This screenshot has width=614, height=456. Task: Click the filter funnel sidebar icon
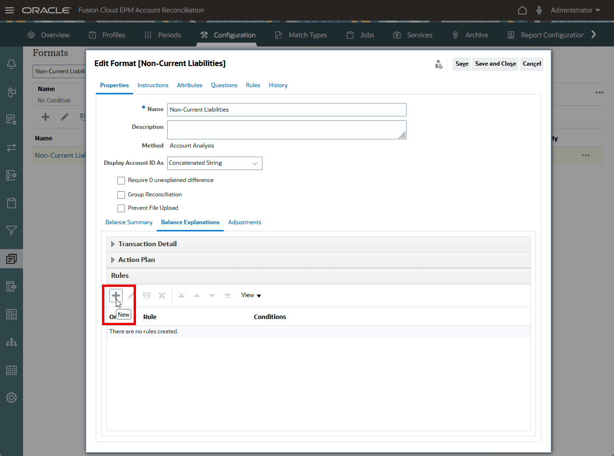pyautogui.click(x=11, y=231)
